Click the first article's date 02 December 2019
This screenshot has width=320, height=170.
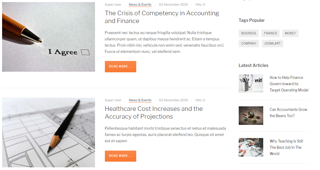pyautogui.click(x=173, y=5)
